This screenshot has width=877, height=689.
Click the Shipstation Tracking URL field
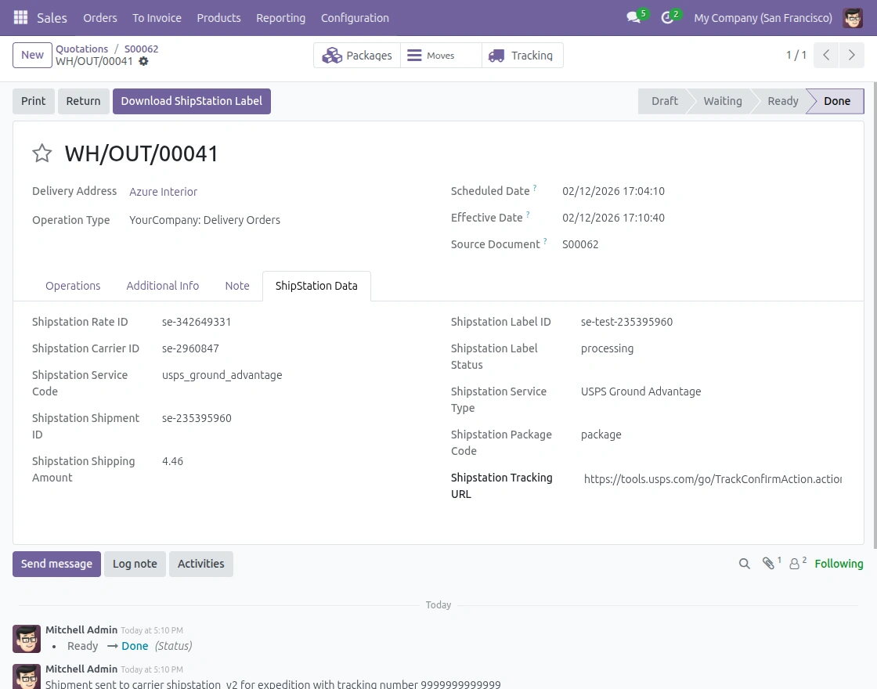pyautogui.click(x=713, y=478)
